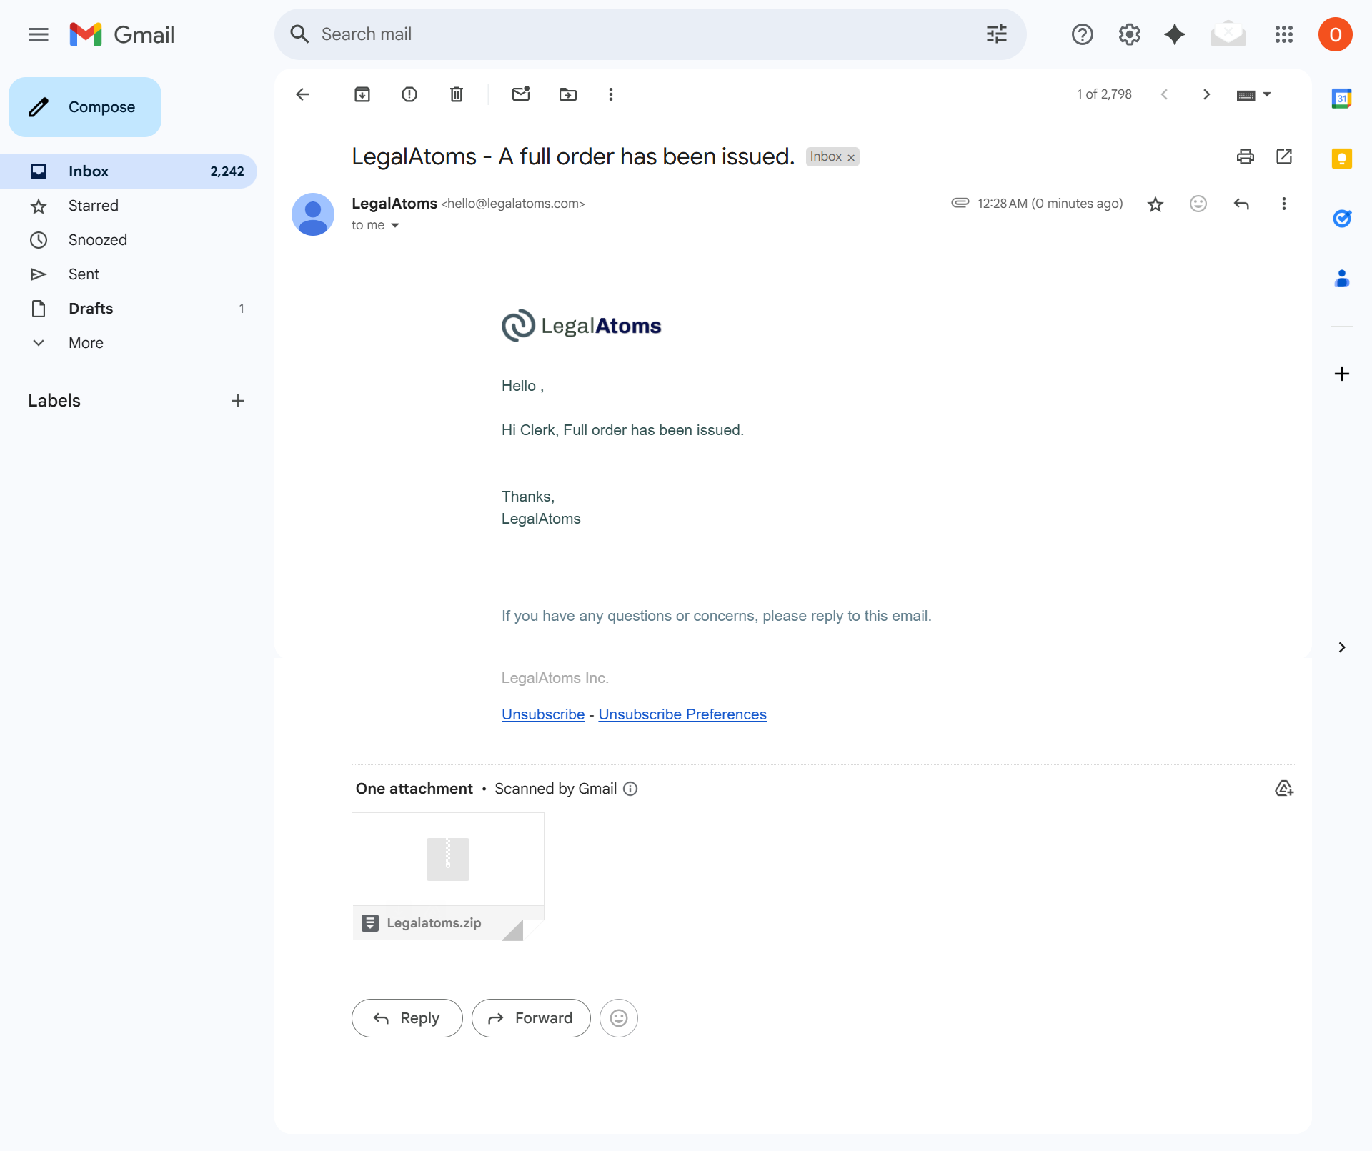
Task: Open the main menu hamburger icon
Action: pyautogui.click(x=39, y=34)
